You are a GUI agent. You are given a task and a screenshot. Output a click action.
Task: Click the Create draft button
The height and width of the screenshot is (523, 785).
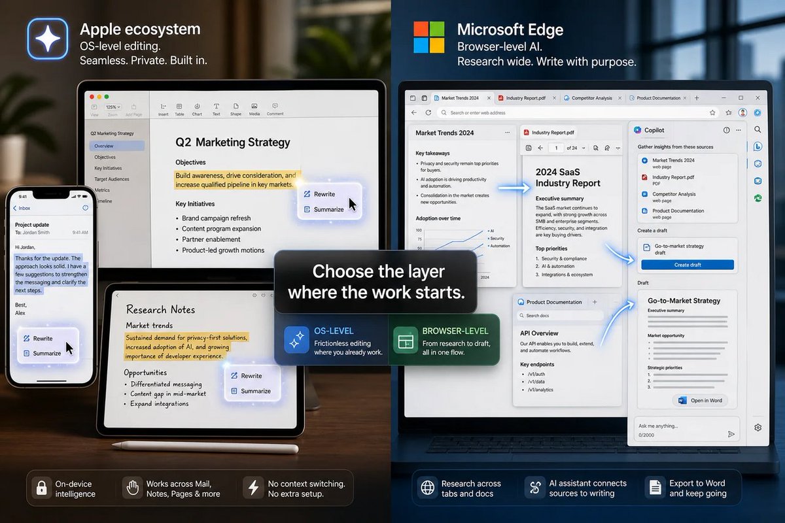point(688,265)
